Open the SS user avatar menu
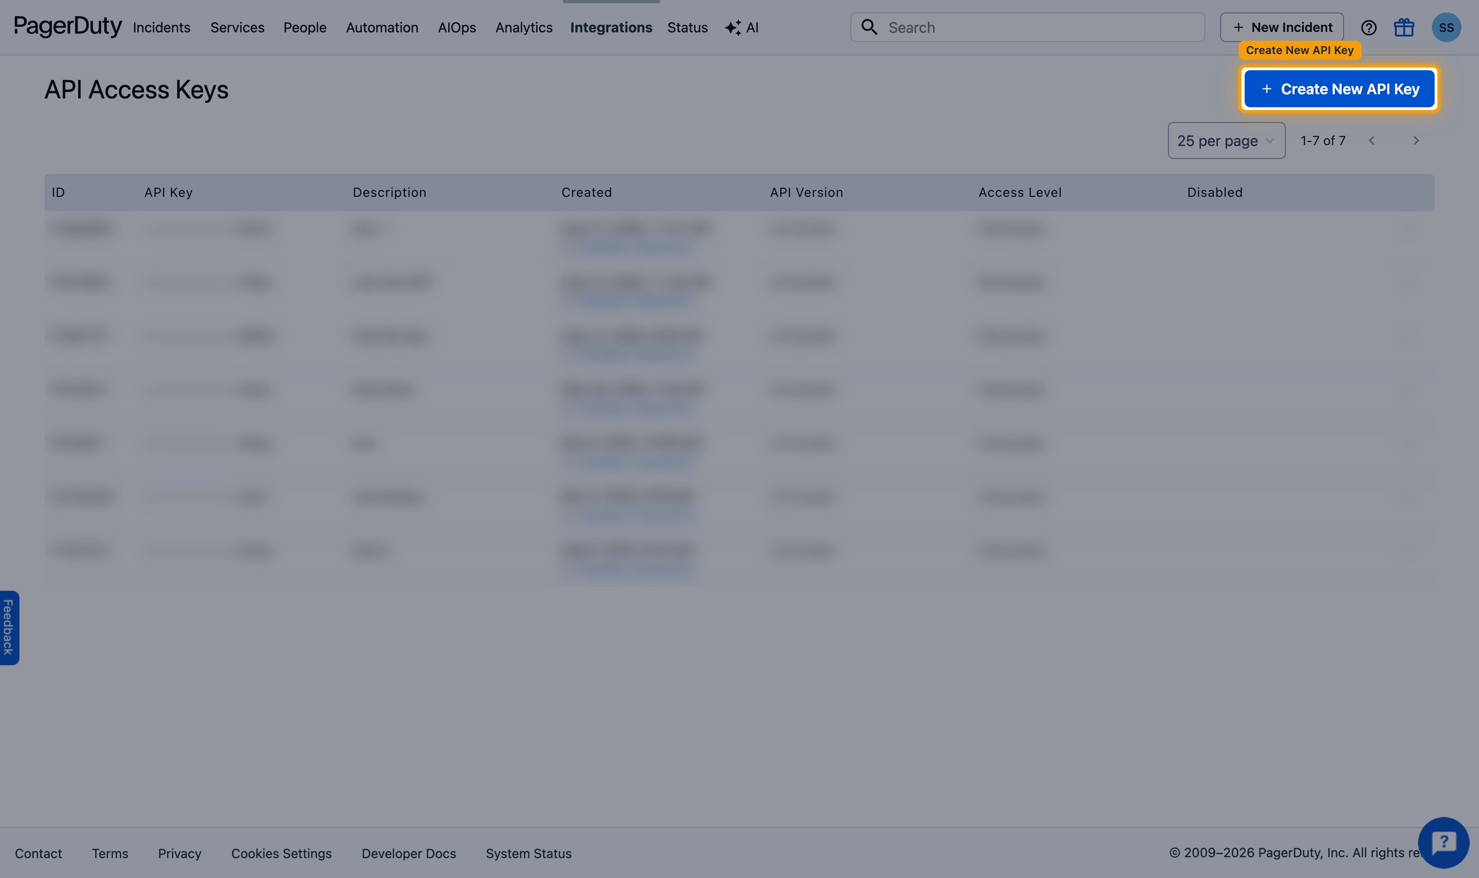The width and height of the screenshot is (1479, 878). [1446, 27]
